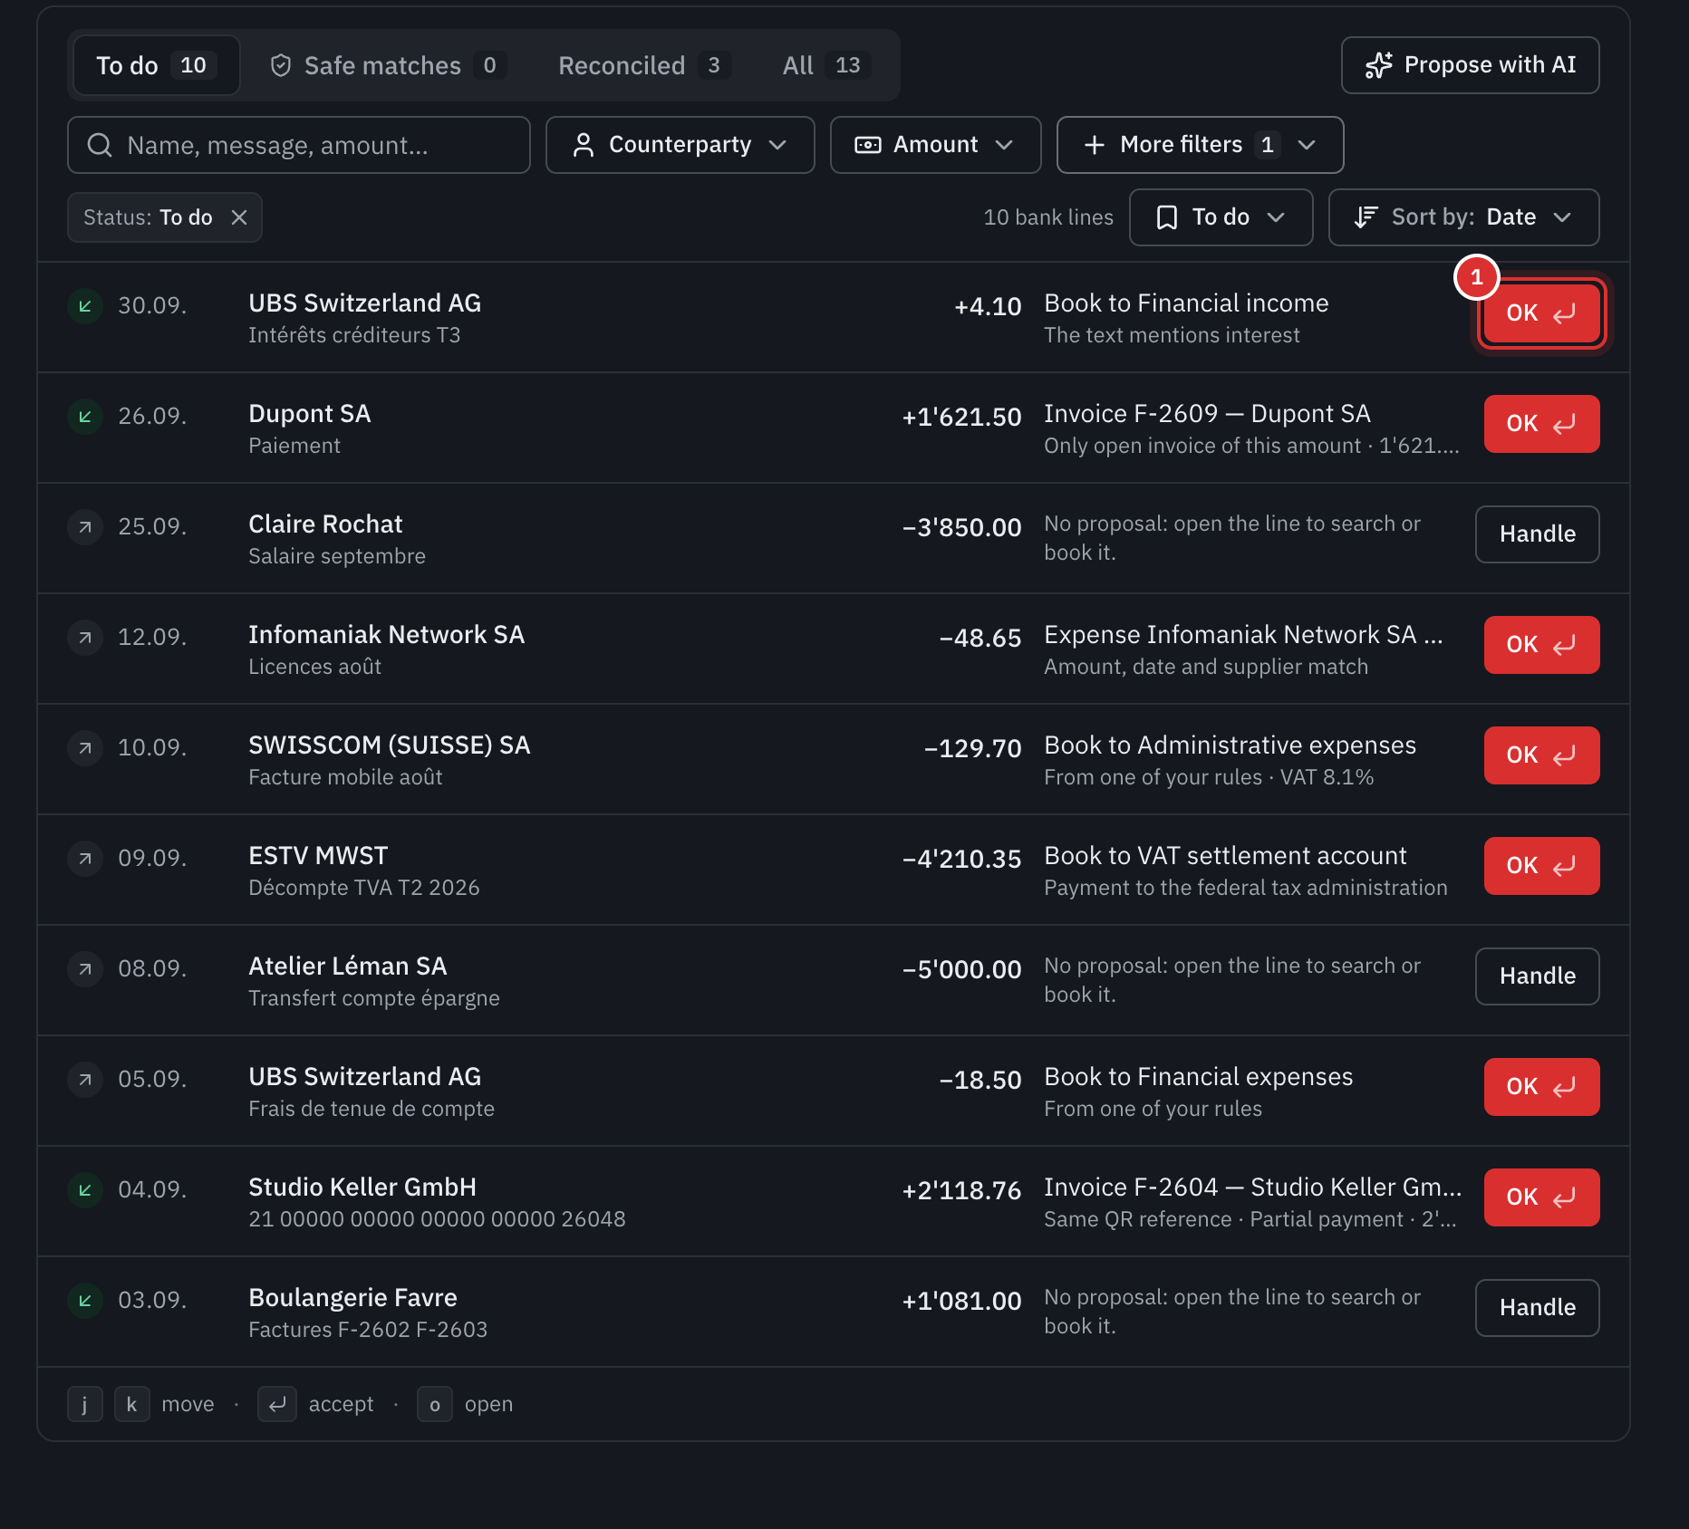This screenshot has height=1529, width=1689.
Task: Select 'Invoice F-2609 — Dupont SA' proposal
Action: pyautogui.click(x=1207, y=414)
